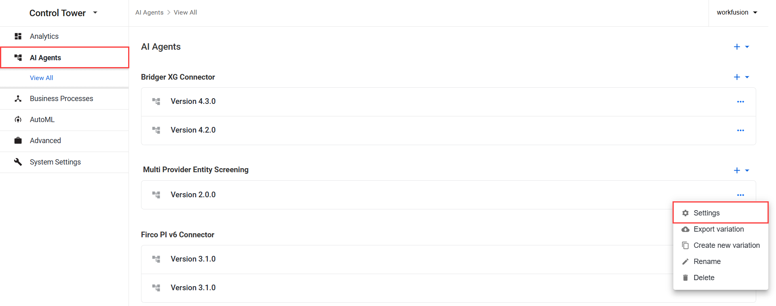
Task: Choose Create new variation option
Action: point(721,245)
